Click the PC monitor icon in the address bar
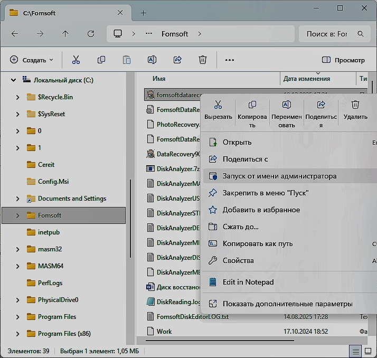This screenshot has height=358, width=377. tap(118, 34)
